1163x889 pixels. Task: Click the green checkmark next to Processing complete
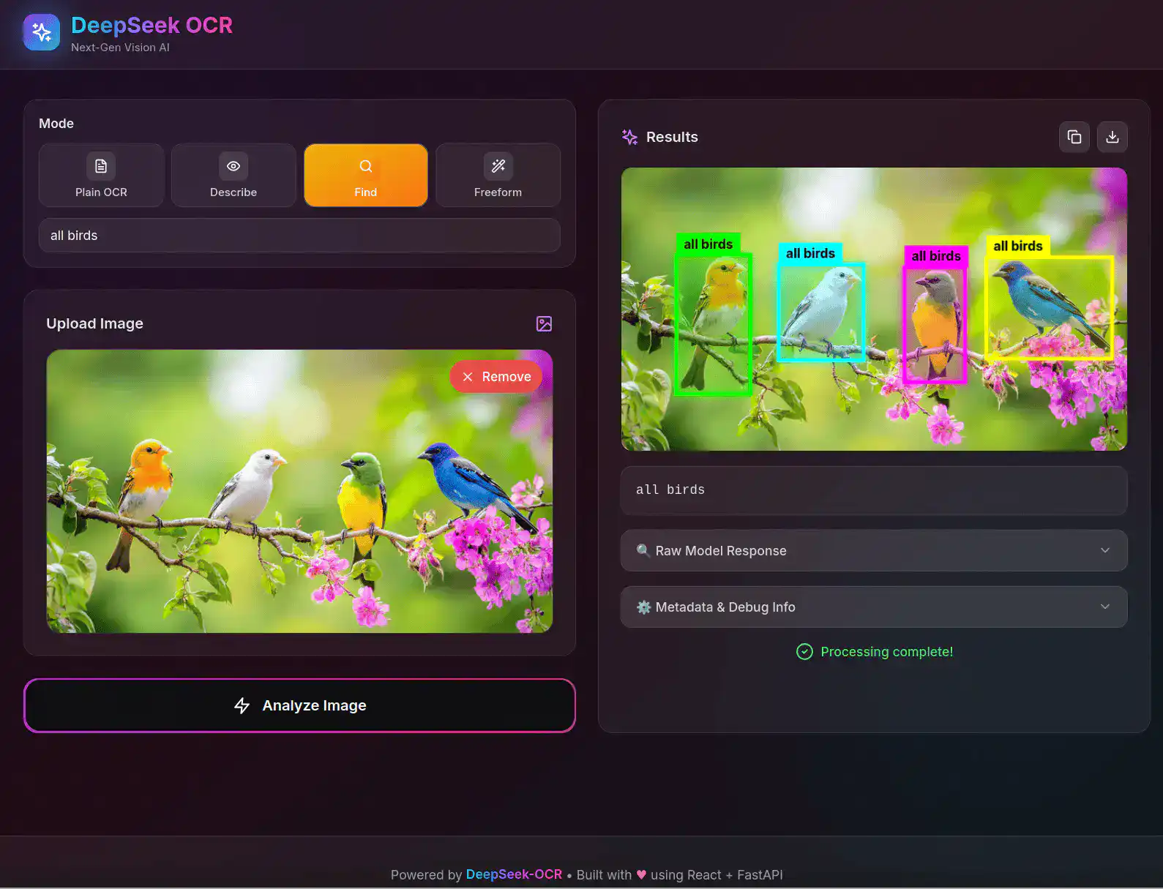tap(804, 651)
